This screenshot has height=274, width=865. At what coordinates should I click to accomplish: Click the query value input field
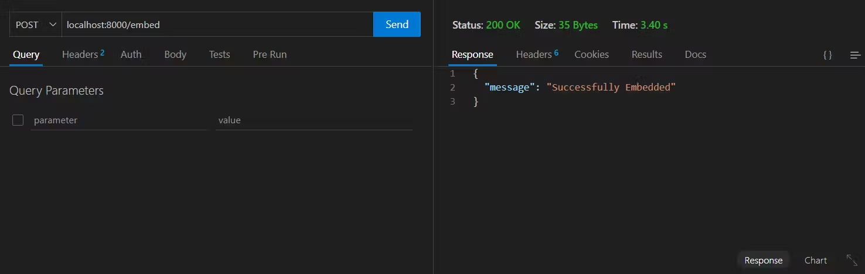pyautogui.click(x=314, y=120)
